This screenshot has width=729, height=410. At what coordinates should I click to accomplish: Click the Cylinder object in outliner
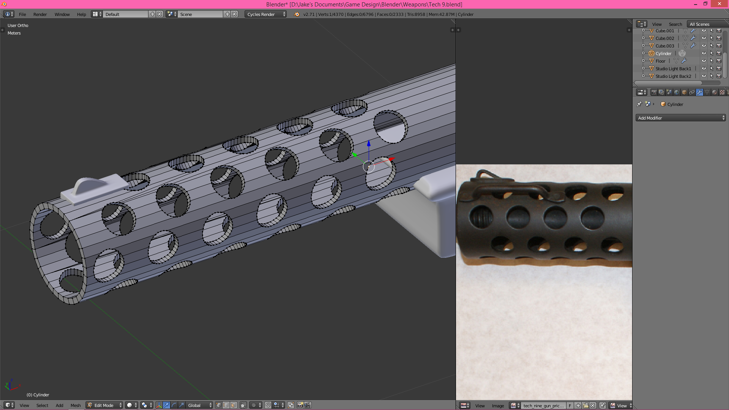coord(663,53)
